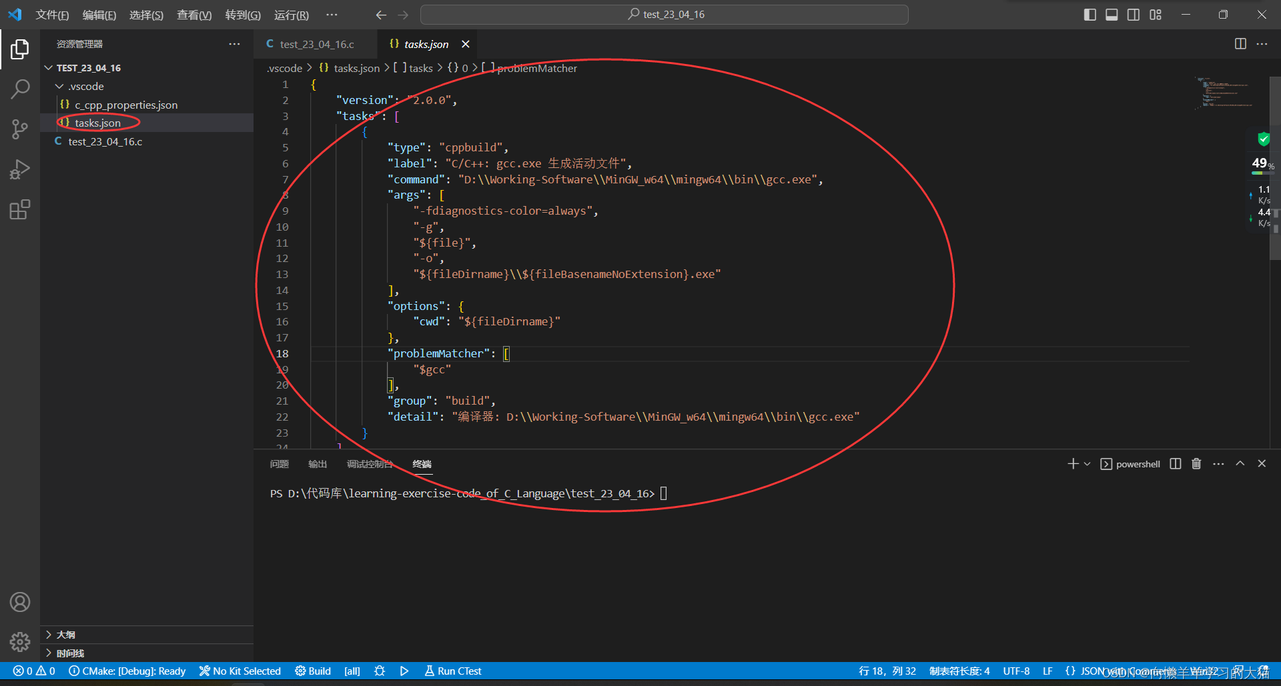Image resolution: width=1281 pixels, height=686 pixels.
Task: Switch to the 输出 output panel tab
Action: pyautogui.click(x=318, y=464)
